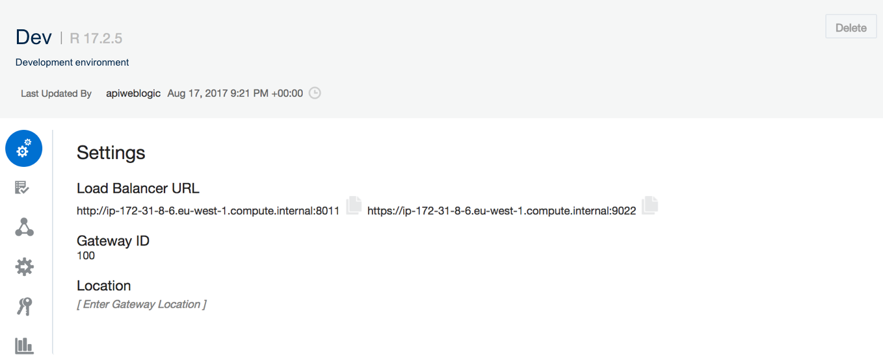The width and height of the screenshot is (883, 361).
Task: Click the Development environment description
Action: click(x=72, y=62)
